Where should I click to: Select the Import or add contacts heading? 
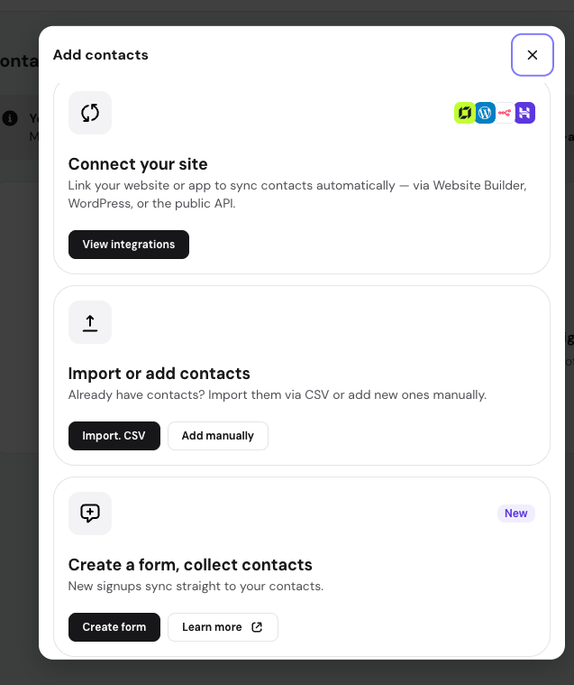click(159, 374)
